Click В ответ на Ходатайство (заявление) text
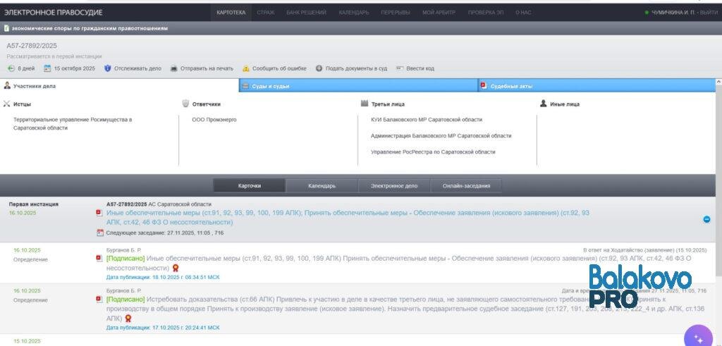The height and width of the screenshot is (346, 722). [x=644, y=250]
